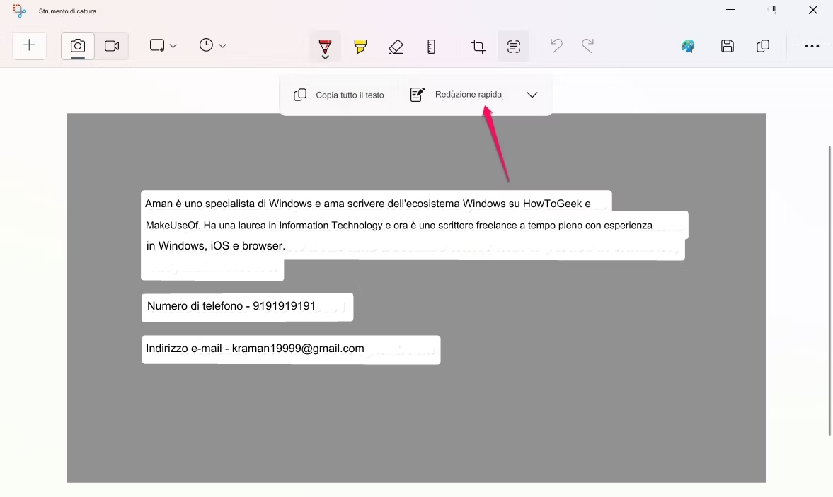Screen dimensions: 833x497
Task: Click the line starting 'MakeUseOf. Ha una laurea'
Action: pos(399,226)
